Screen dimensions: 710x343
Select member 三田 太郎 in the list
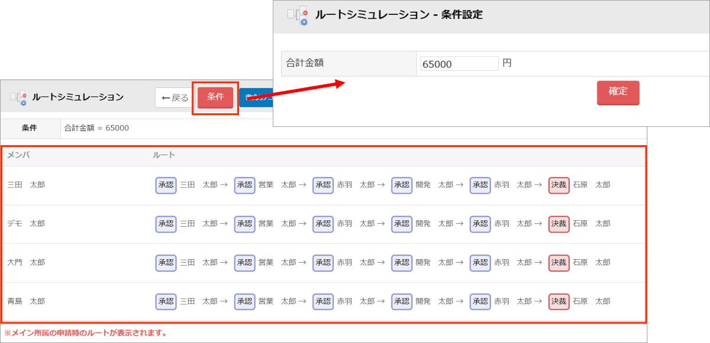(26, 185)
